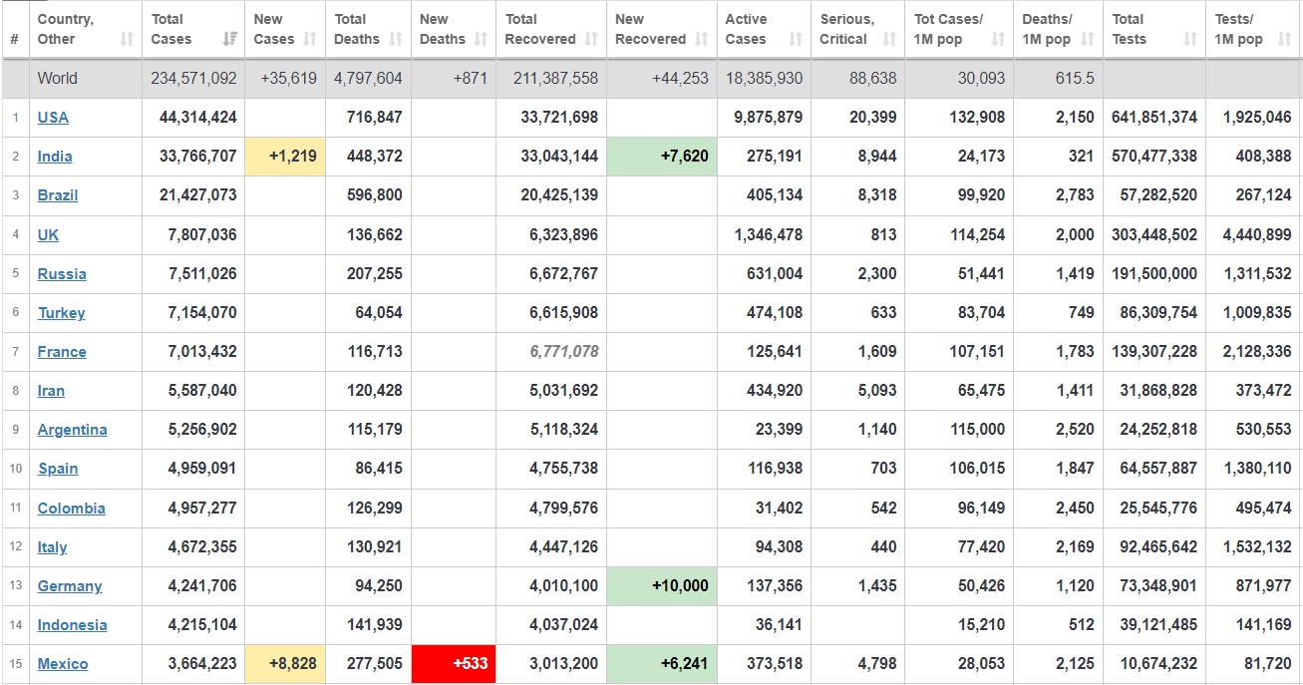Open India's country page link
Viewport: 1303px width, 685px height.
pyautogui.click(x=55, y=157)
